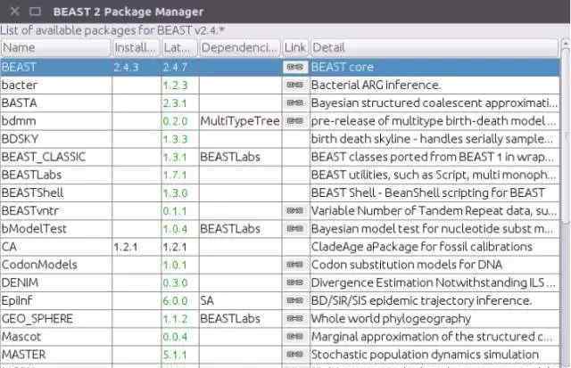The width and height of the screenshot is (571, 368).
Task: Select the Mascot package name
Action: click(21, 336)
